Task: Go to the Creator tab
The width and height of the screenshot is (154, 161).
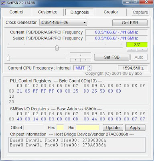Action: pyautogui.click(x=111, y=12)
